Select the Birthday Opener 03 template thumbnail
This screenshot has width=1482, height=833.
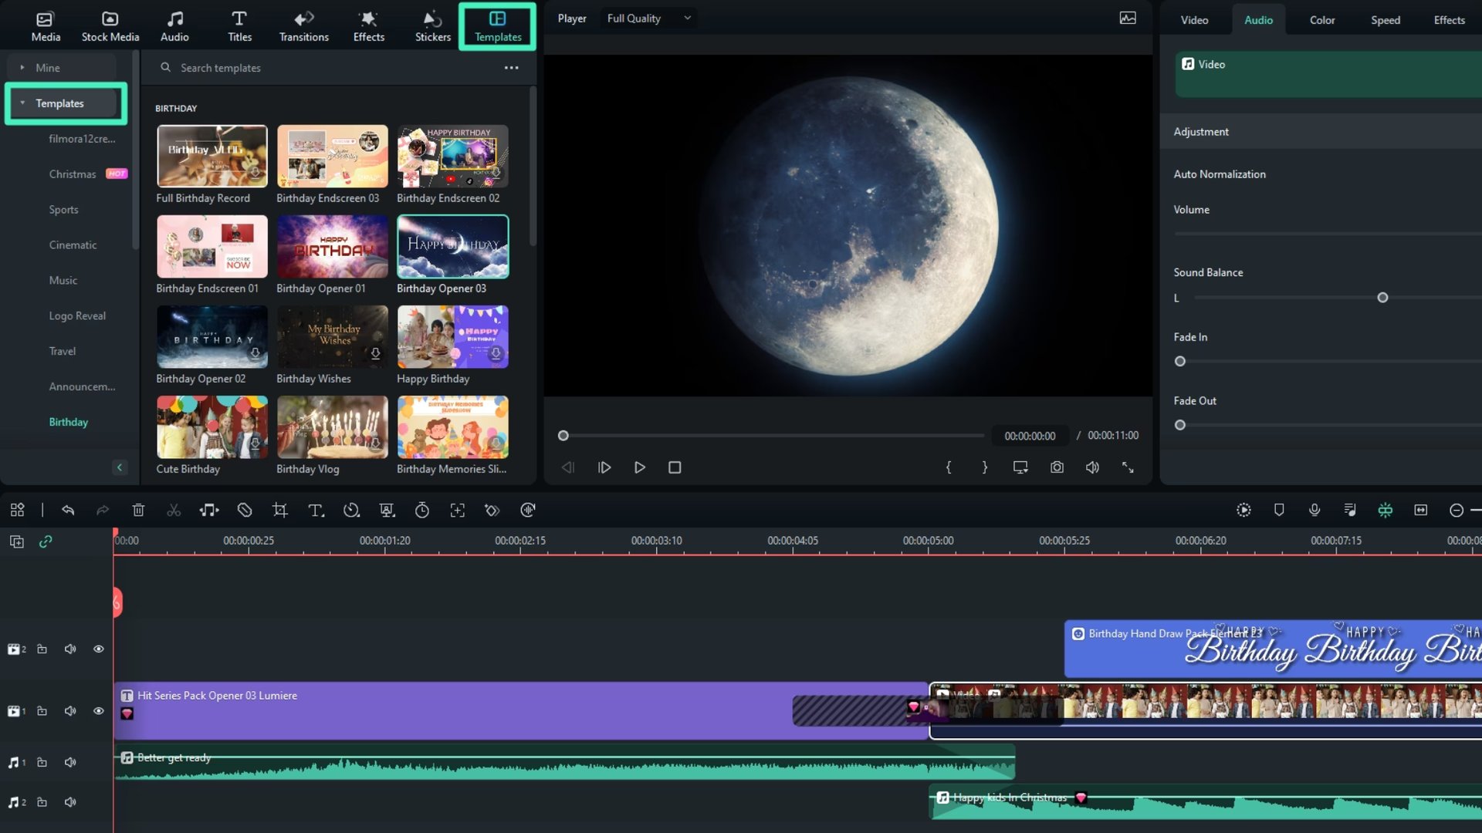tap(452, 247)
